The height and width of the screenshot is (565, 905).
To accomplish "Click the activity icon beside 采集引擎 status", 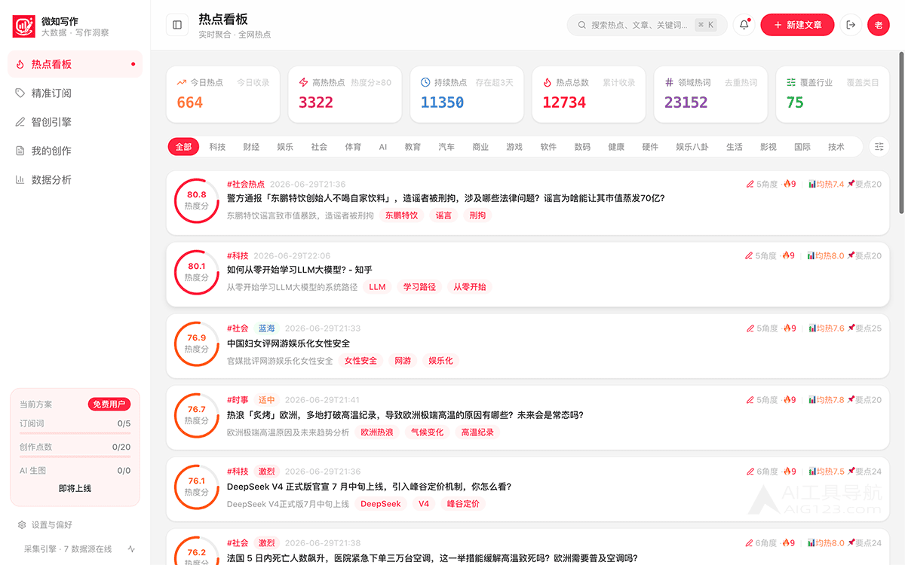I will point(132,549).
